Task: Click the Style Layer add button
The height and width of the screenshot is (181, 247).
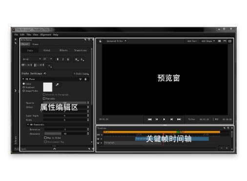Action: [81, 74]
